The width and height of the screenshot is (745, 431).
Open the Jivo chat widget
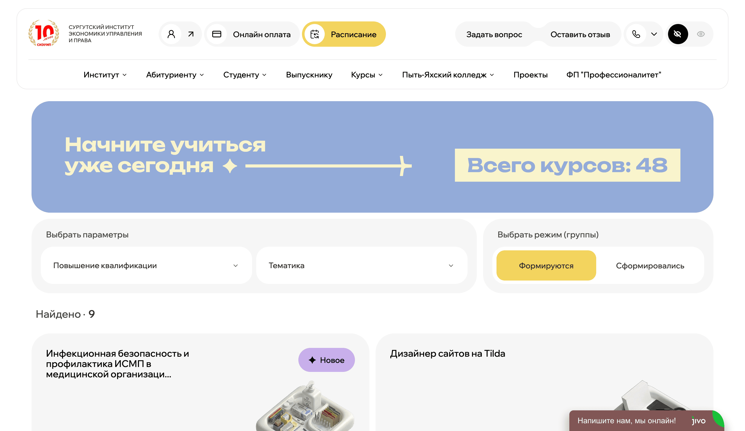coord(646,421)
